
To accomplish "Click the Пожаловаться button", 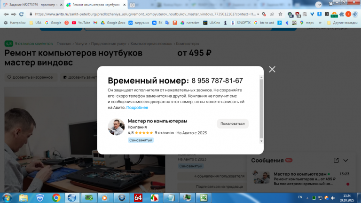I will coord(233,124).
